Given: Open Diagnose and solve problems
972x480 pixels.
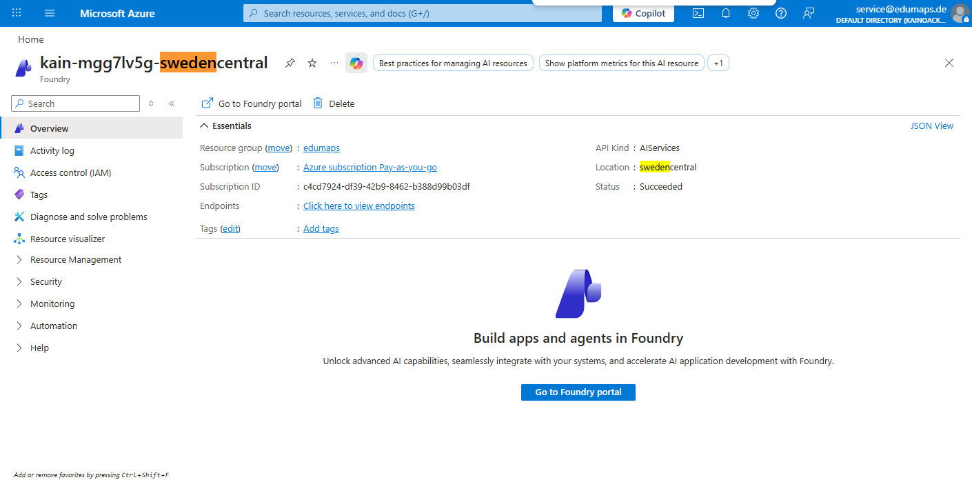Looking at the screenshot, I should pyautogui.click(x=92, y=217).
